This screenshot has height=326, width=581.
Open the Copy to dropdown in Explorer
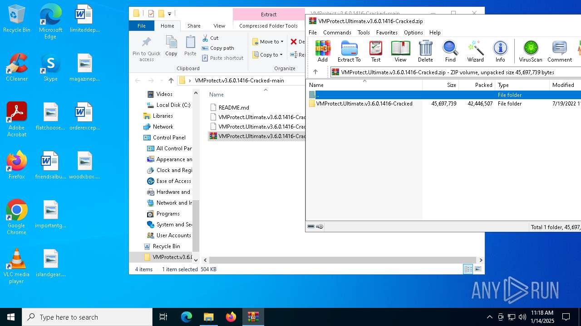[x=268, y=55]
